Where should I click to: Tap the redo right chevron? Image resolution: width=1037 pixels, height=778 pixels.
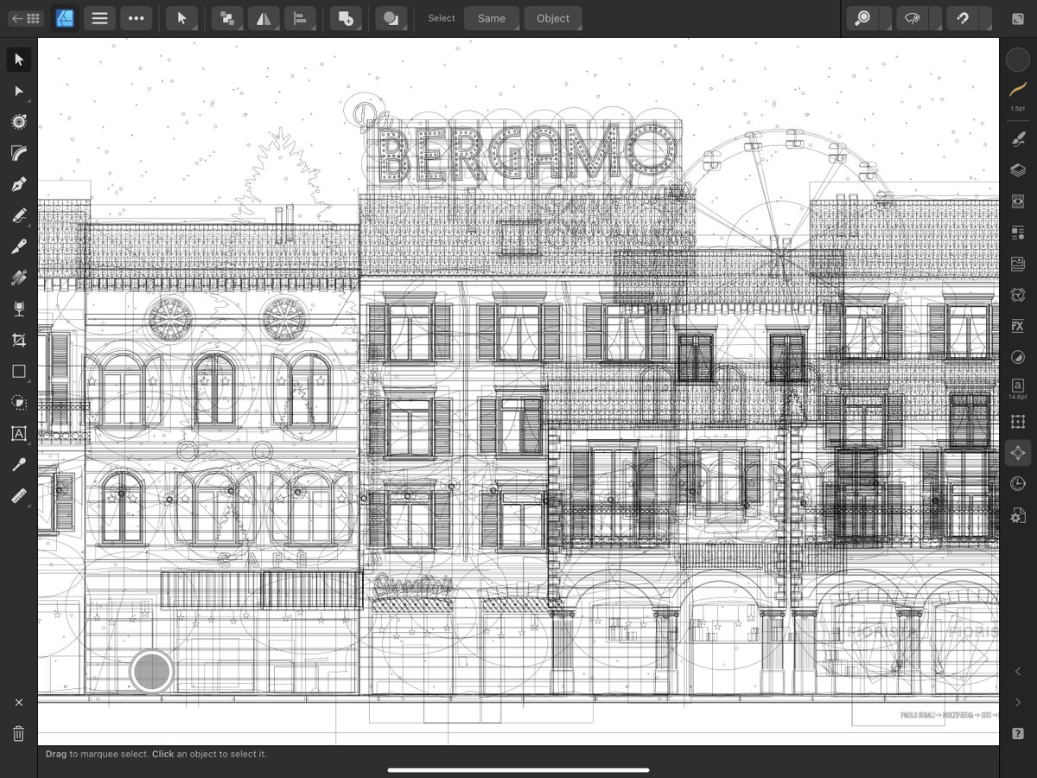(x=1018, y=703)
